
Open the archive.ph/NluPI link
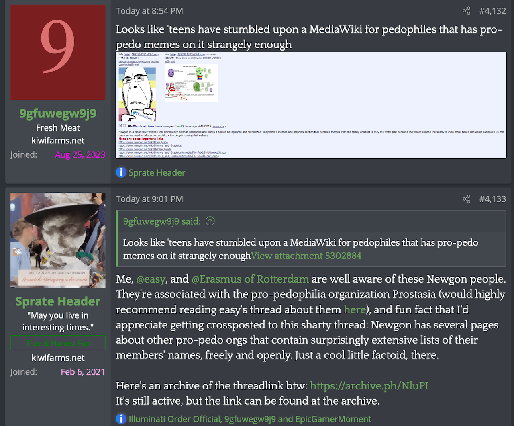click(369, 386)
